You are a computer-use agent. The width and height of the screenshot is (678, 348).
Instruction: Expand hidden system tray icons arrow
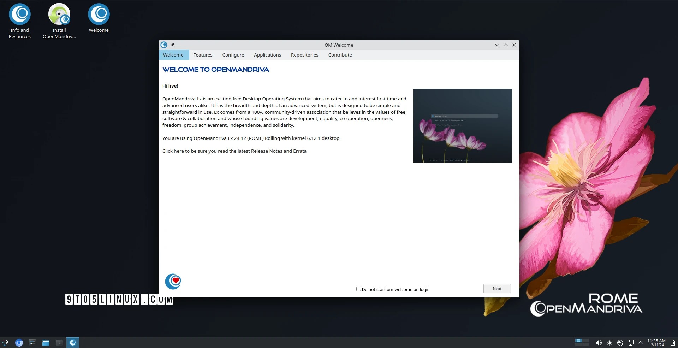pyautogui.click(x=641, y=343)
